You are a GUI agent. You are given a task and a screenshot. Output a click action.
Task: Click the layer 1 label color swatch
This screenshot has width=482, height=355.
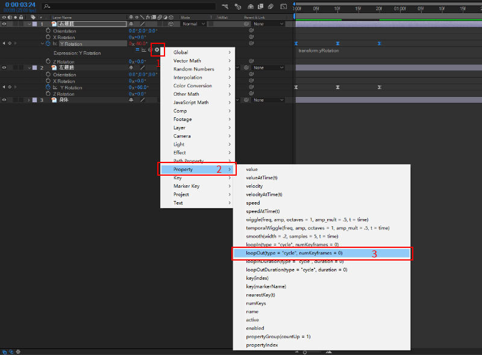point(35,24)
